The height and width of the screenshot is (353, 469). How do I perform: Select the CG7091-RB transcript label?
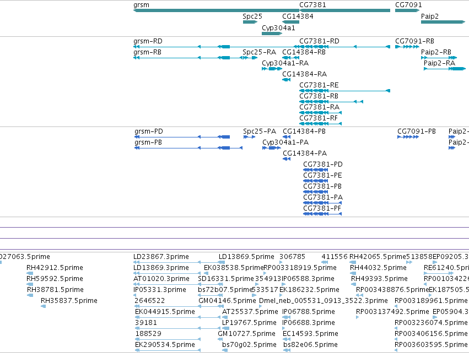pyautogui.click(x=414, y=41)
